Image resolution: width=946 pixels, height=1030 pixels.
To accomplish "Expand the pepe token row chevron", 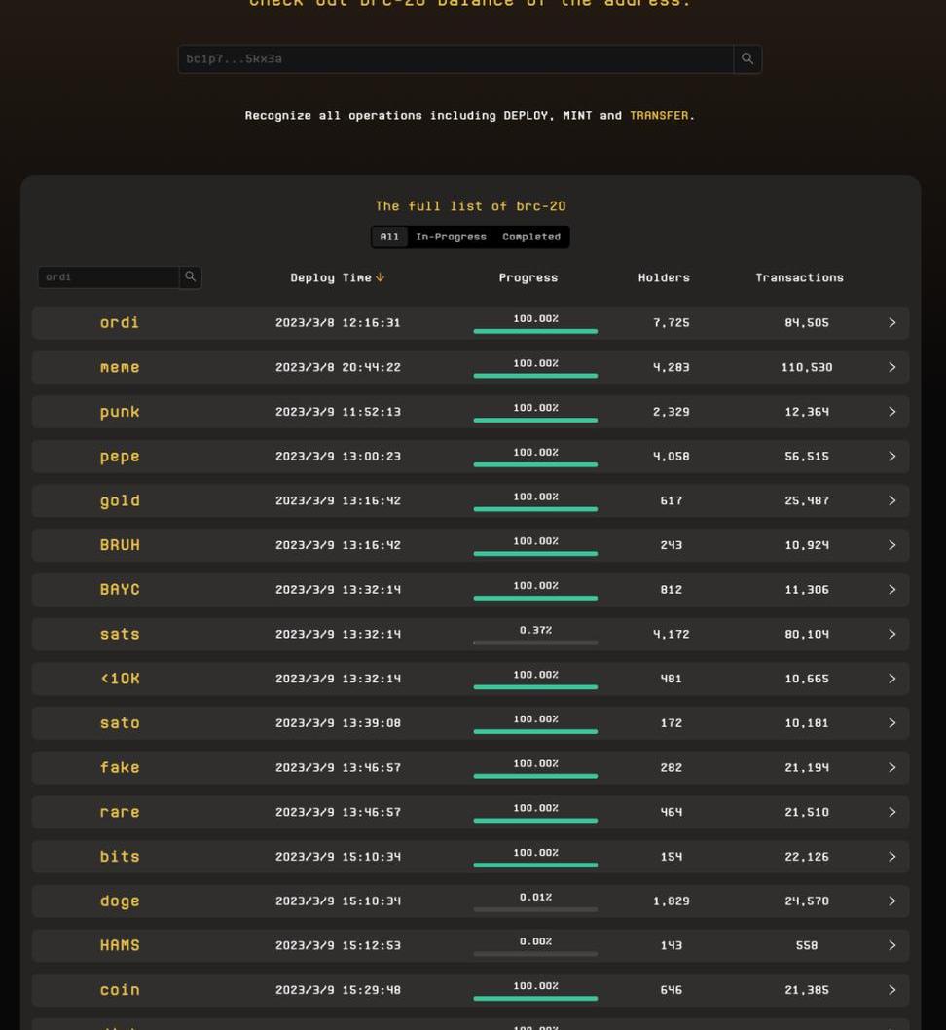I will click(x=891, y=457).
